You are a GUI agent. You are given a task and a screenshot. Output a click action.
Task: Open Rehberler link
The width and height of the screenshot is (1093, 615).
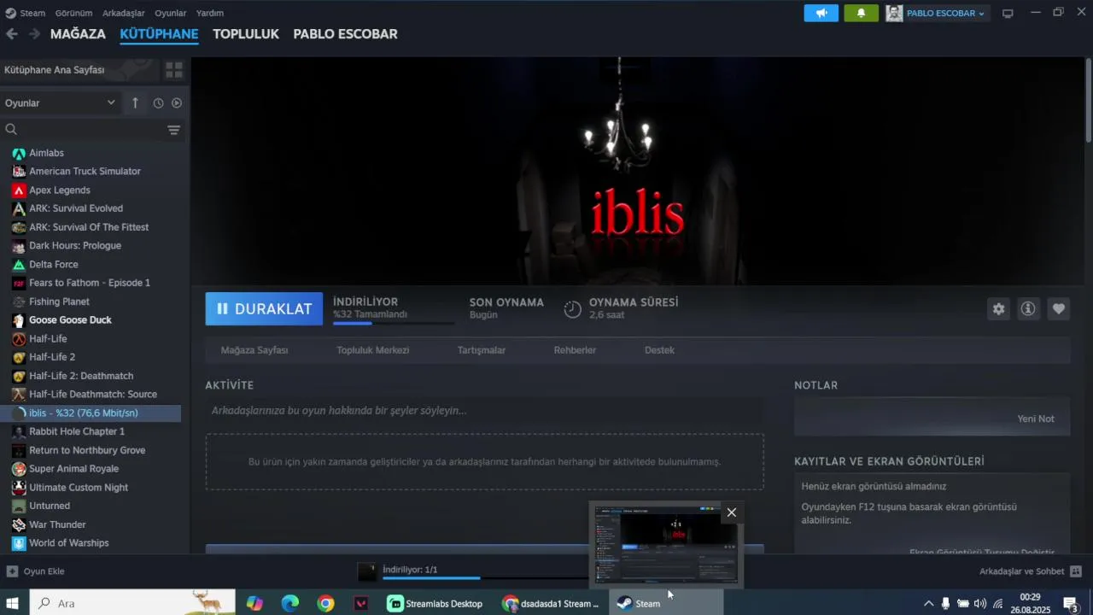click(x=575, y=350)
